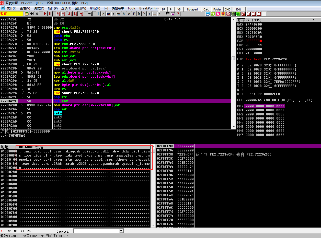This screenshot has height=238, width=321.
Task: Open the log window 'l' button
Action: point(98,14)
